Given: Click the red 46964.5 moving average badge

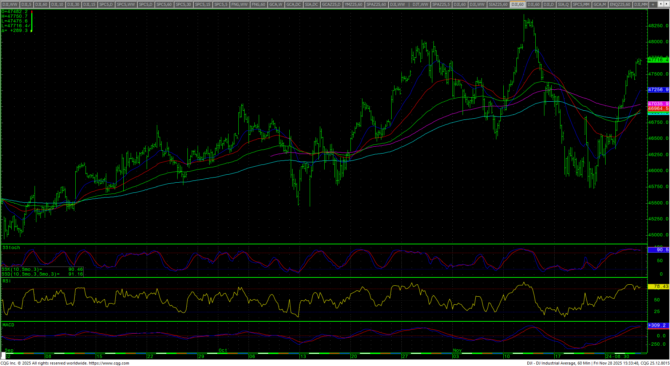Looking at the screenshot, I should 658,109.
